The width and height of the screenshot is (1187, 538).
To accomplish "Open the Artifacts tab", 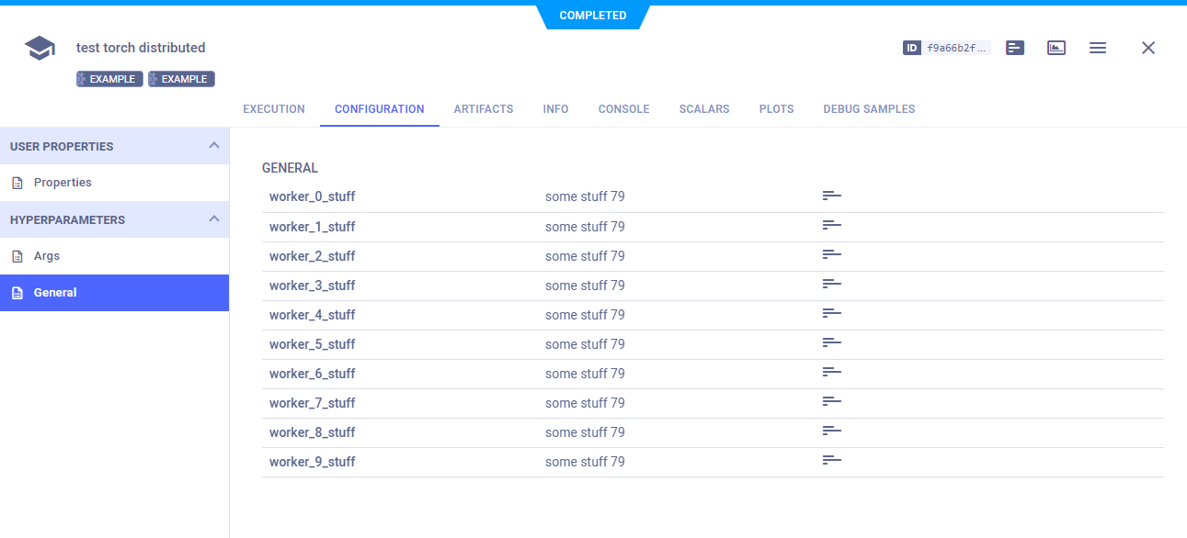I will click(x=483, y=109).
